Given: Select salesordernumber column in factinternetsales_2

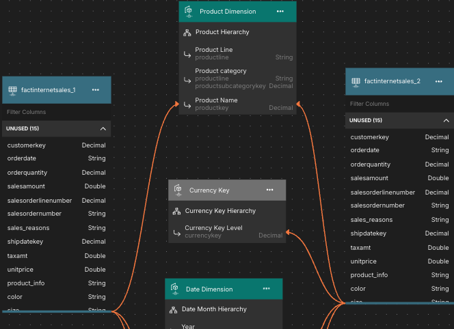Looking at the screenshot, I should pyautogui.click(x=399, y=205).
